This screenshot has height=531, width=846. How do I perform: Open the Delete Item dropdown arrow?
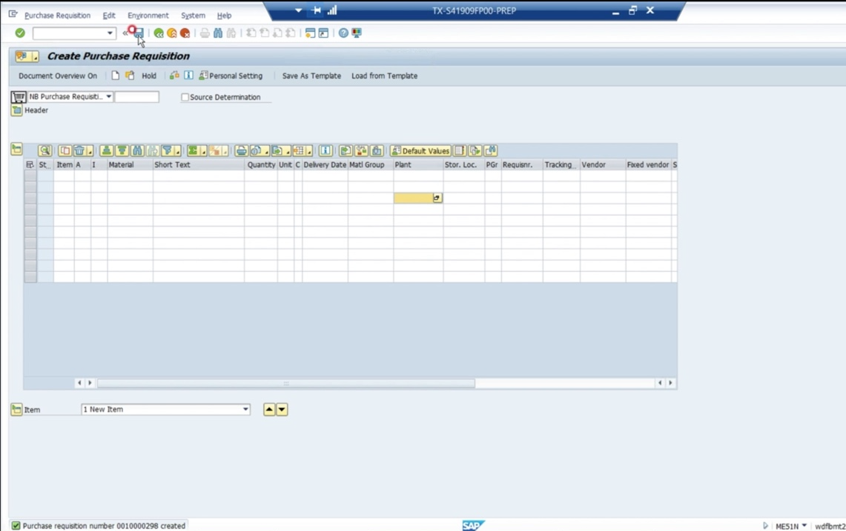pyautogui.click(x=90, y=152)
